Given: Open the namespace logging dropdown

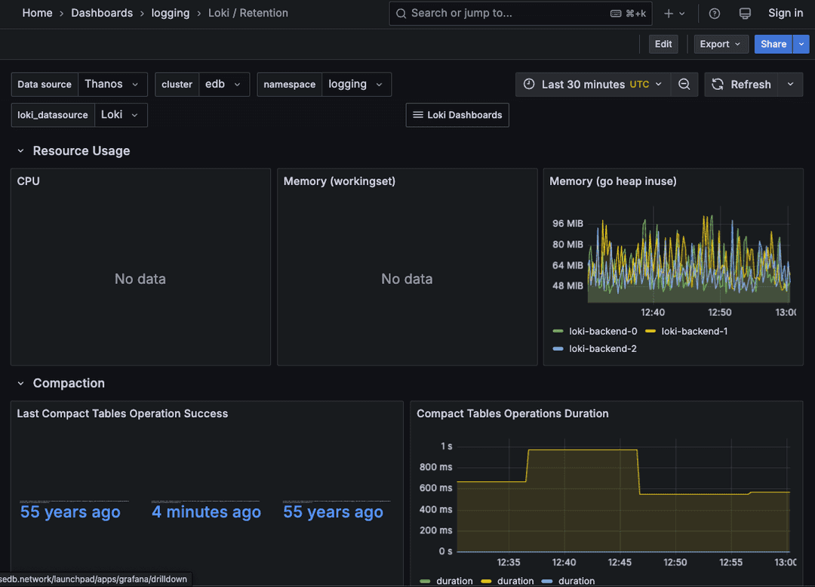Looking at the screenshot, I should coord(356,84).
